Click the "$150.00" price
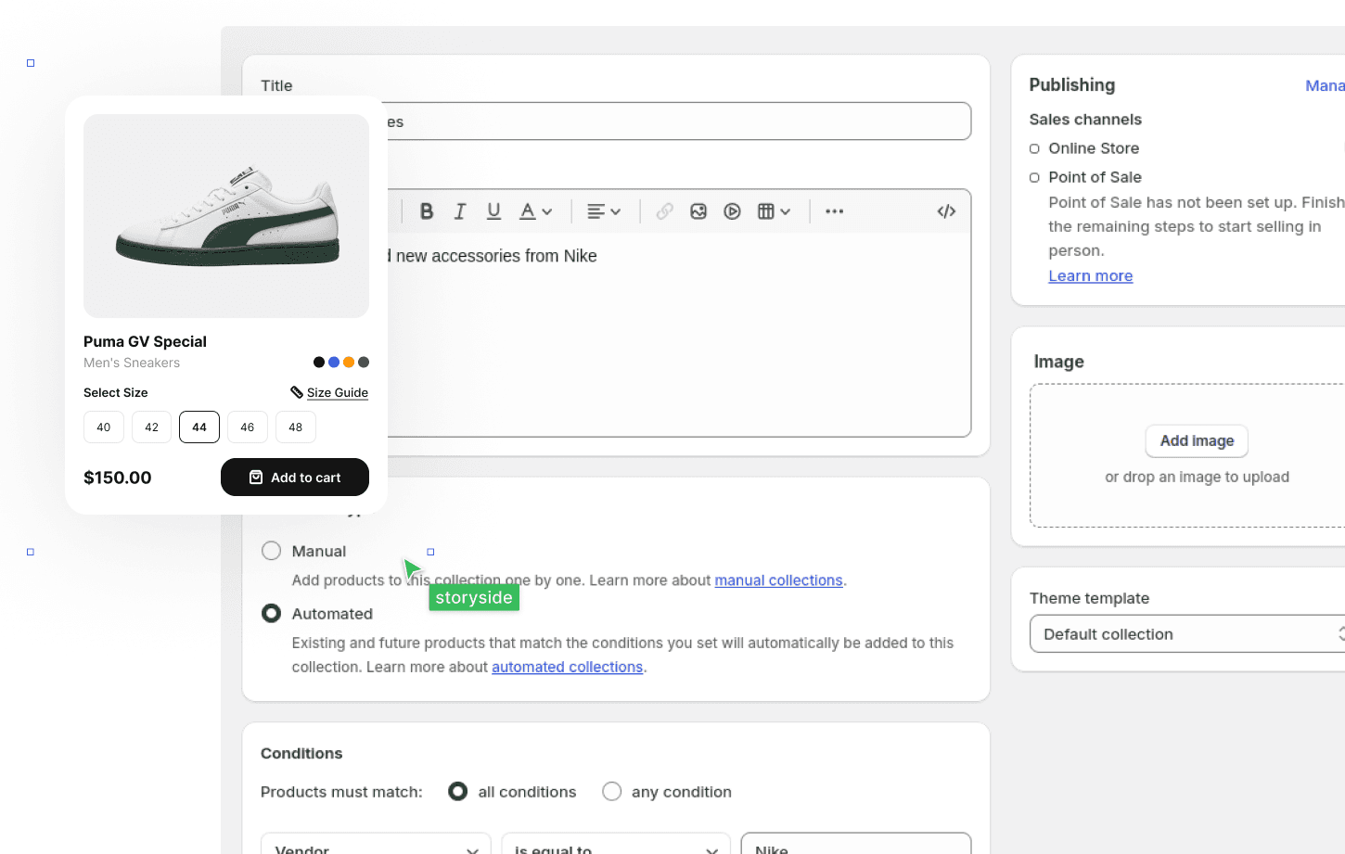 [x=117, y=478]
